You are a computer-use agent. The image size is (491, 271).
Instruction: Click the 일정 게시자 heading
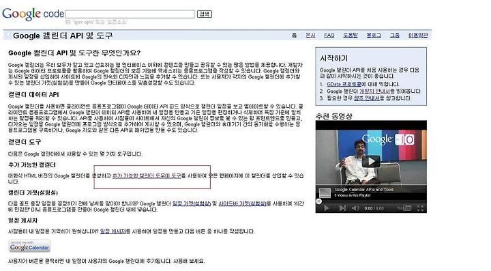point(23,220)
